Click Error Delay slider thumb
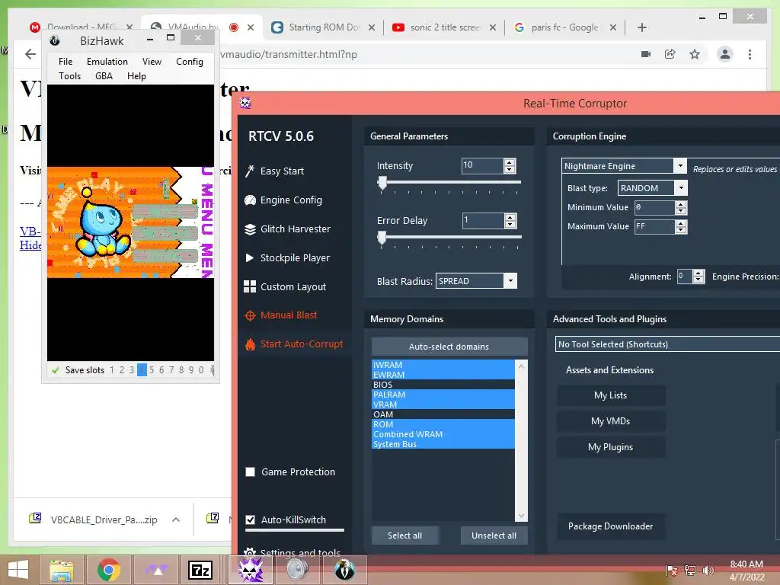The width and height of the screenshot is (780, 585). pos(382,238)
